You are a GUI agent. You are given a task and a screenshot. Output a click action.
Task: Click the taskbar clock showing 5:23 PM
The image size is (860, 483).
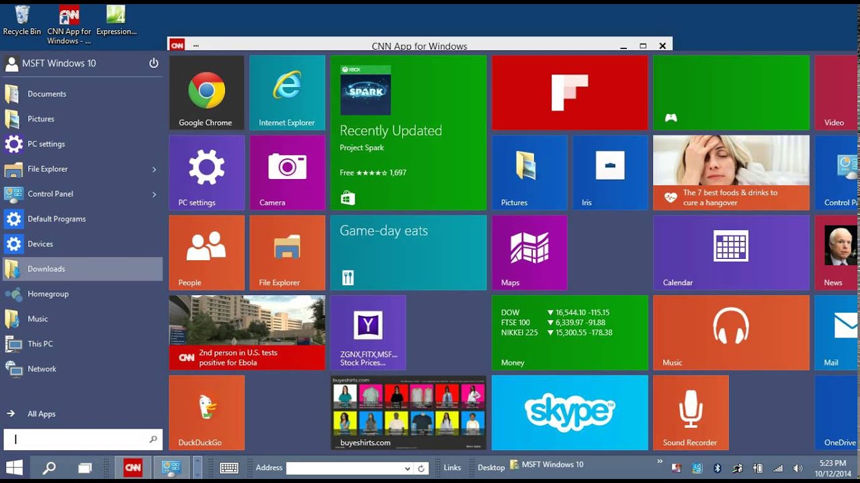[x=832, y=468]
